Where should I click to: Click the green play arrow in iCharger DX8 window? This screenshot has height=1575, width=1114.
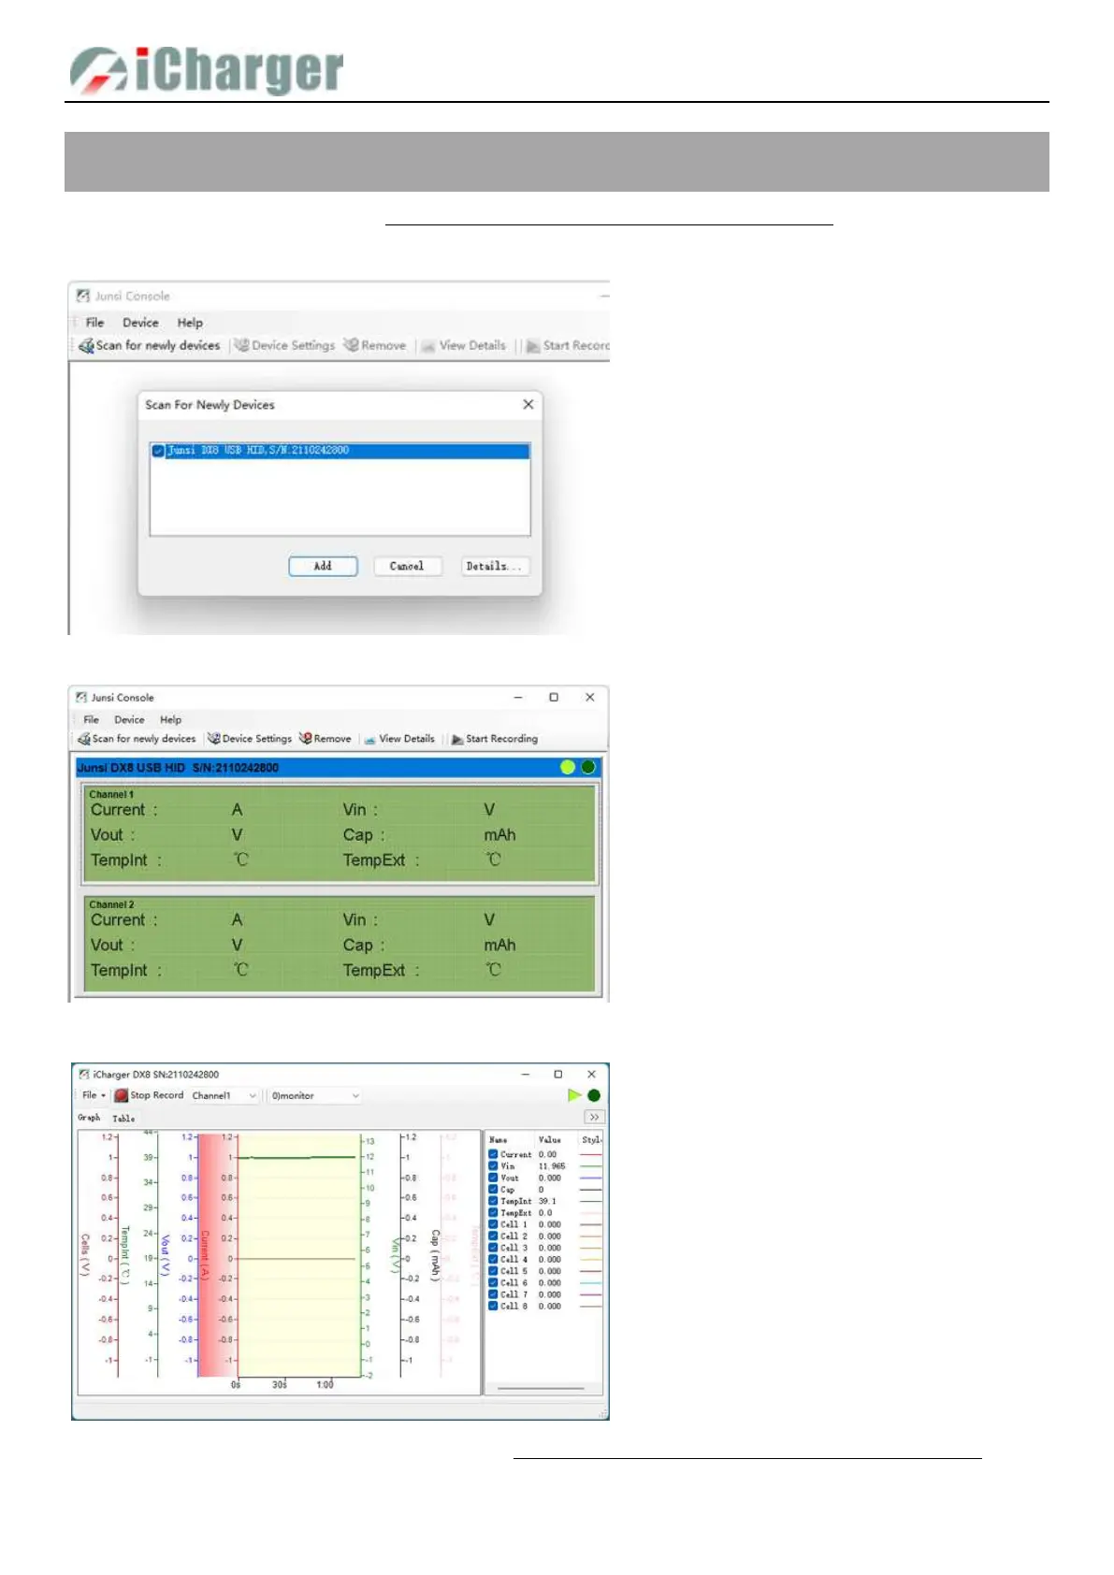(x=574, y=1095)
